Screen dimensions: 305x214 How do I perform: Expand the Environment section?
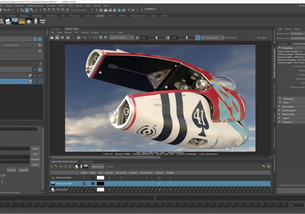[x=279, y=110]
